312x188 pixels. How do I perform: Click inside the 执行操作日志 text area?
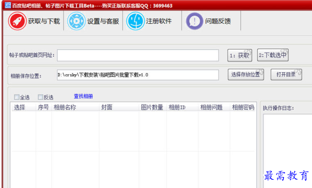[x=288, y=151]
